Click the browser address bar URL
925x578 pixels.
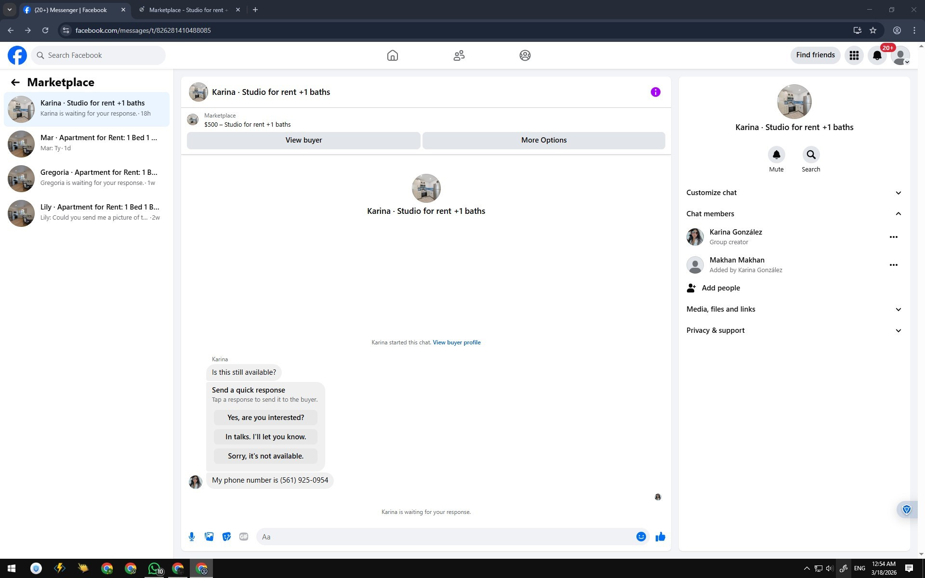pos(143,30)
